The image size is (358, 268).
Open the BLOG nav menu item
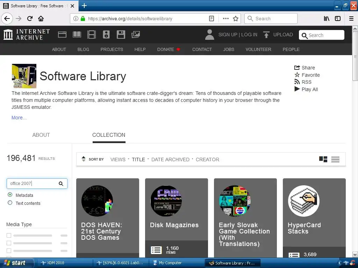tap(83, 50)
